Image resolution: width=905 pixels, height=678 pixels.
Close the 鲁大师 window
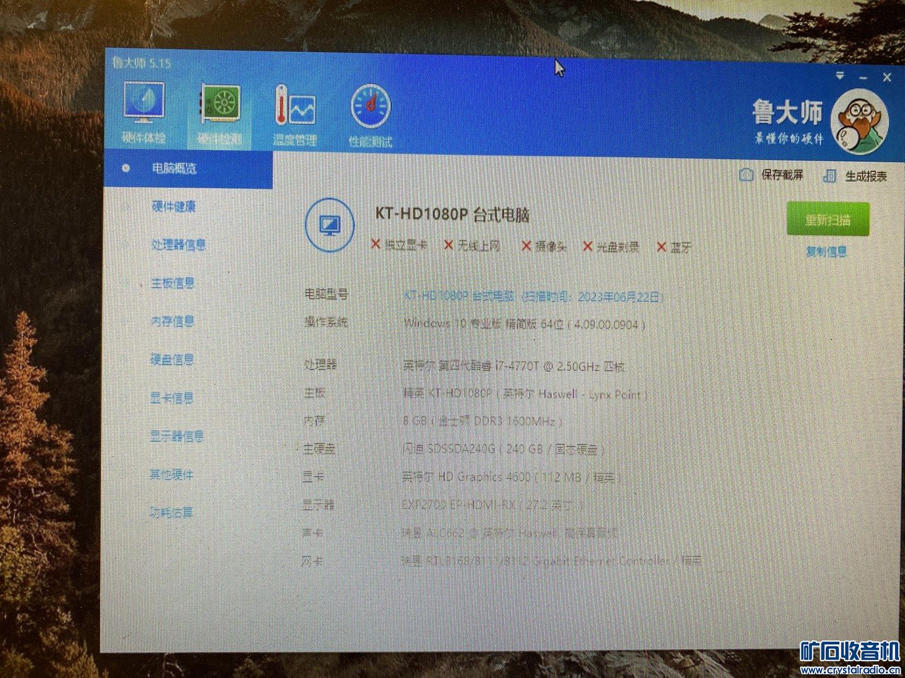coord(887,77)
